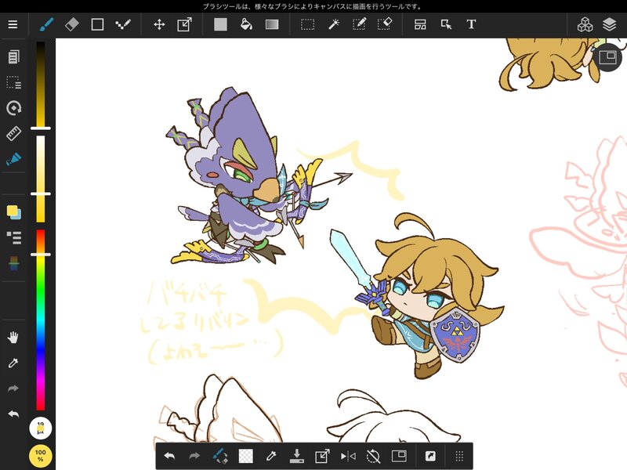Select the Operation (object select) tool
This screenshot has height=470, width=627.
[446, 24]
